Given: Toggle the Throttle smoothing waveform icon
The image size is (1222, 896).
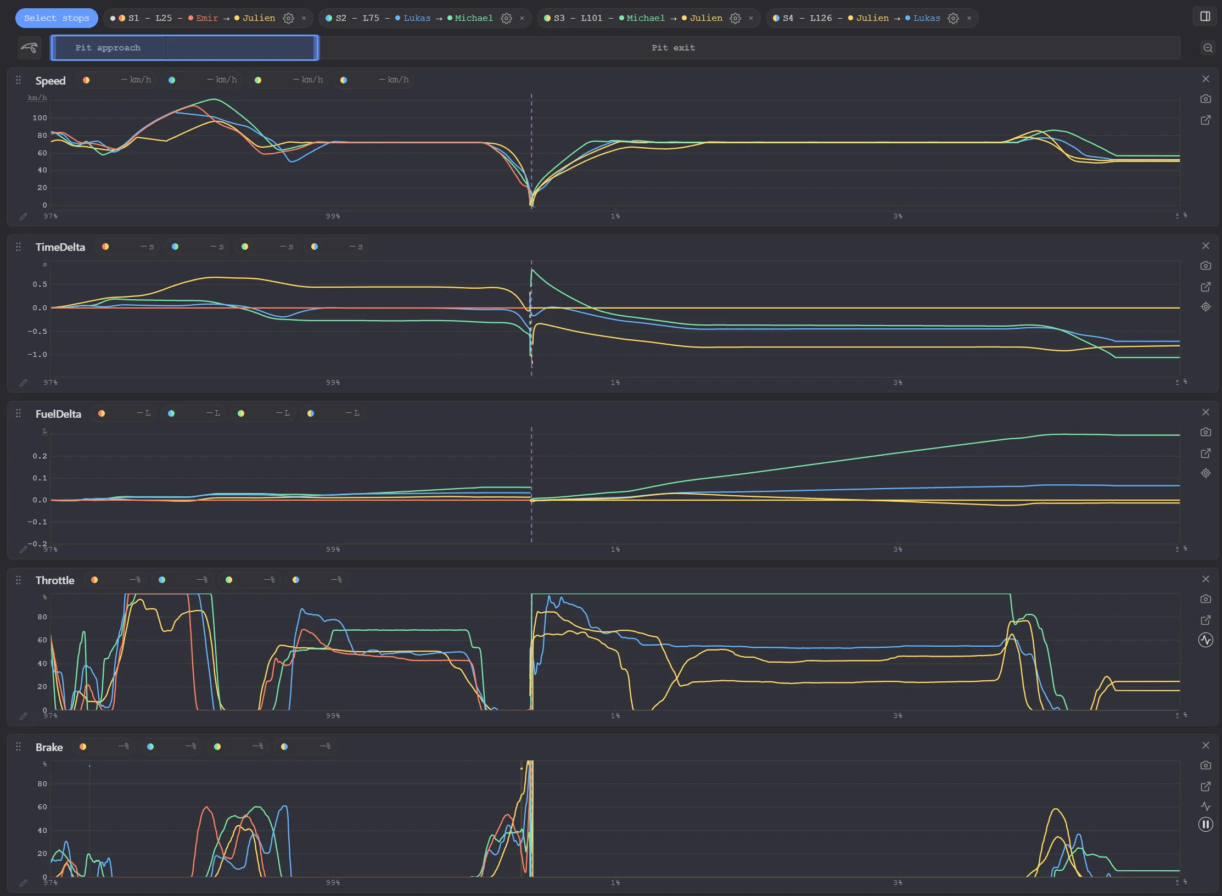Looking at the screenshot, I should [x=1206, y=640].
